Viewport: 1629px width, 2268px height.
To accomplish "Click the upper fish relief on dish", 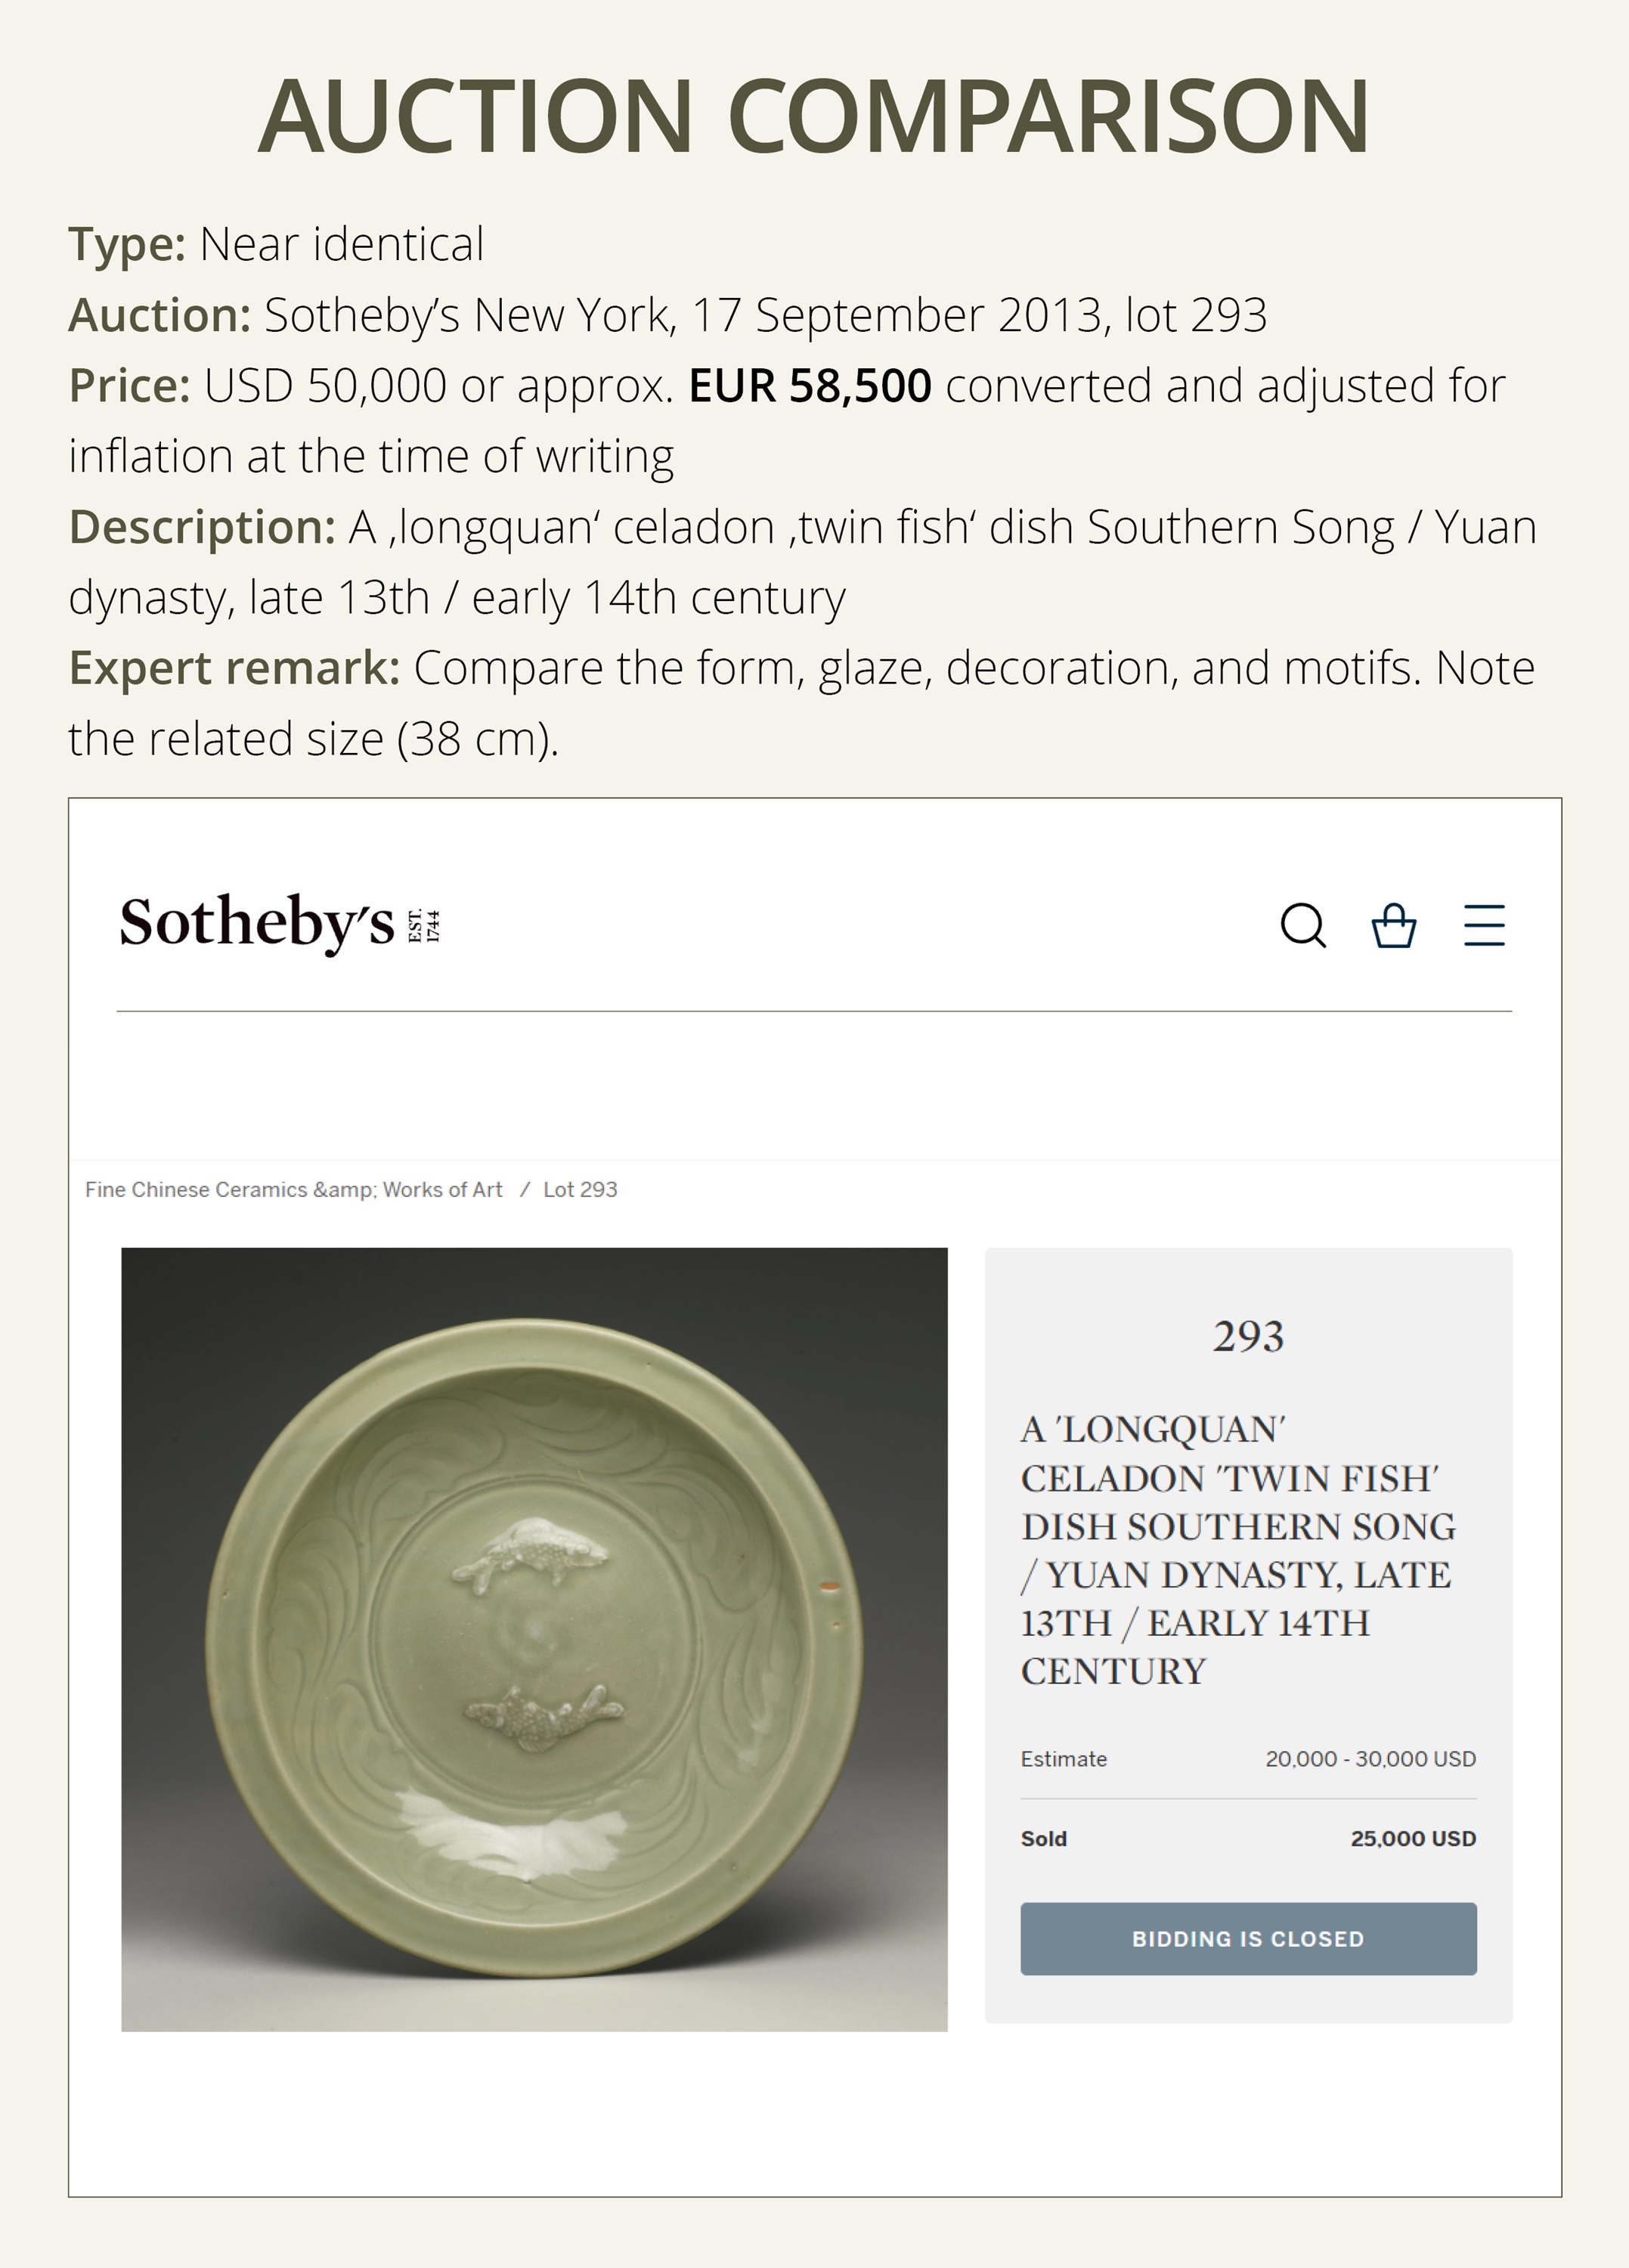I will [x=530, y=1553].
